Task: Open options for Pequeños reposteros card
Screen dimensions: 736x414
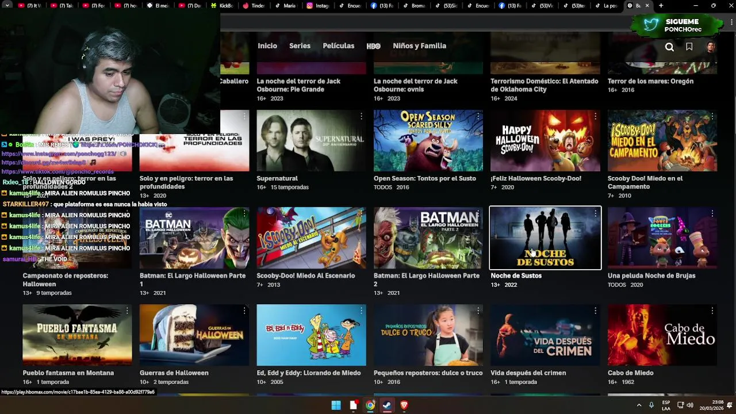Action: coord(478,310)
